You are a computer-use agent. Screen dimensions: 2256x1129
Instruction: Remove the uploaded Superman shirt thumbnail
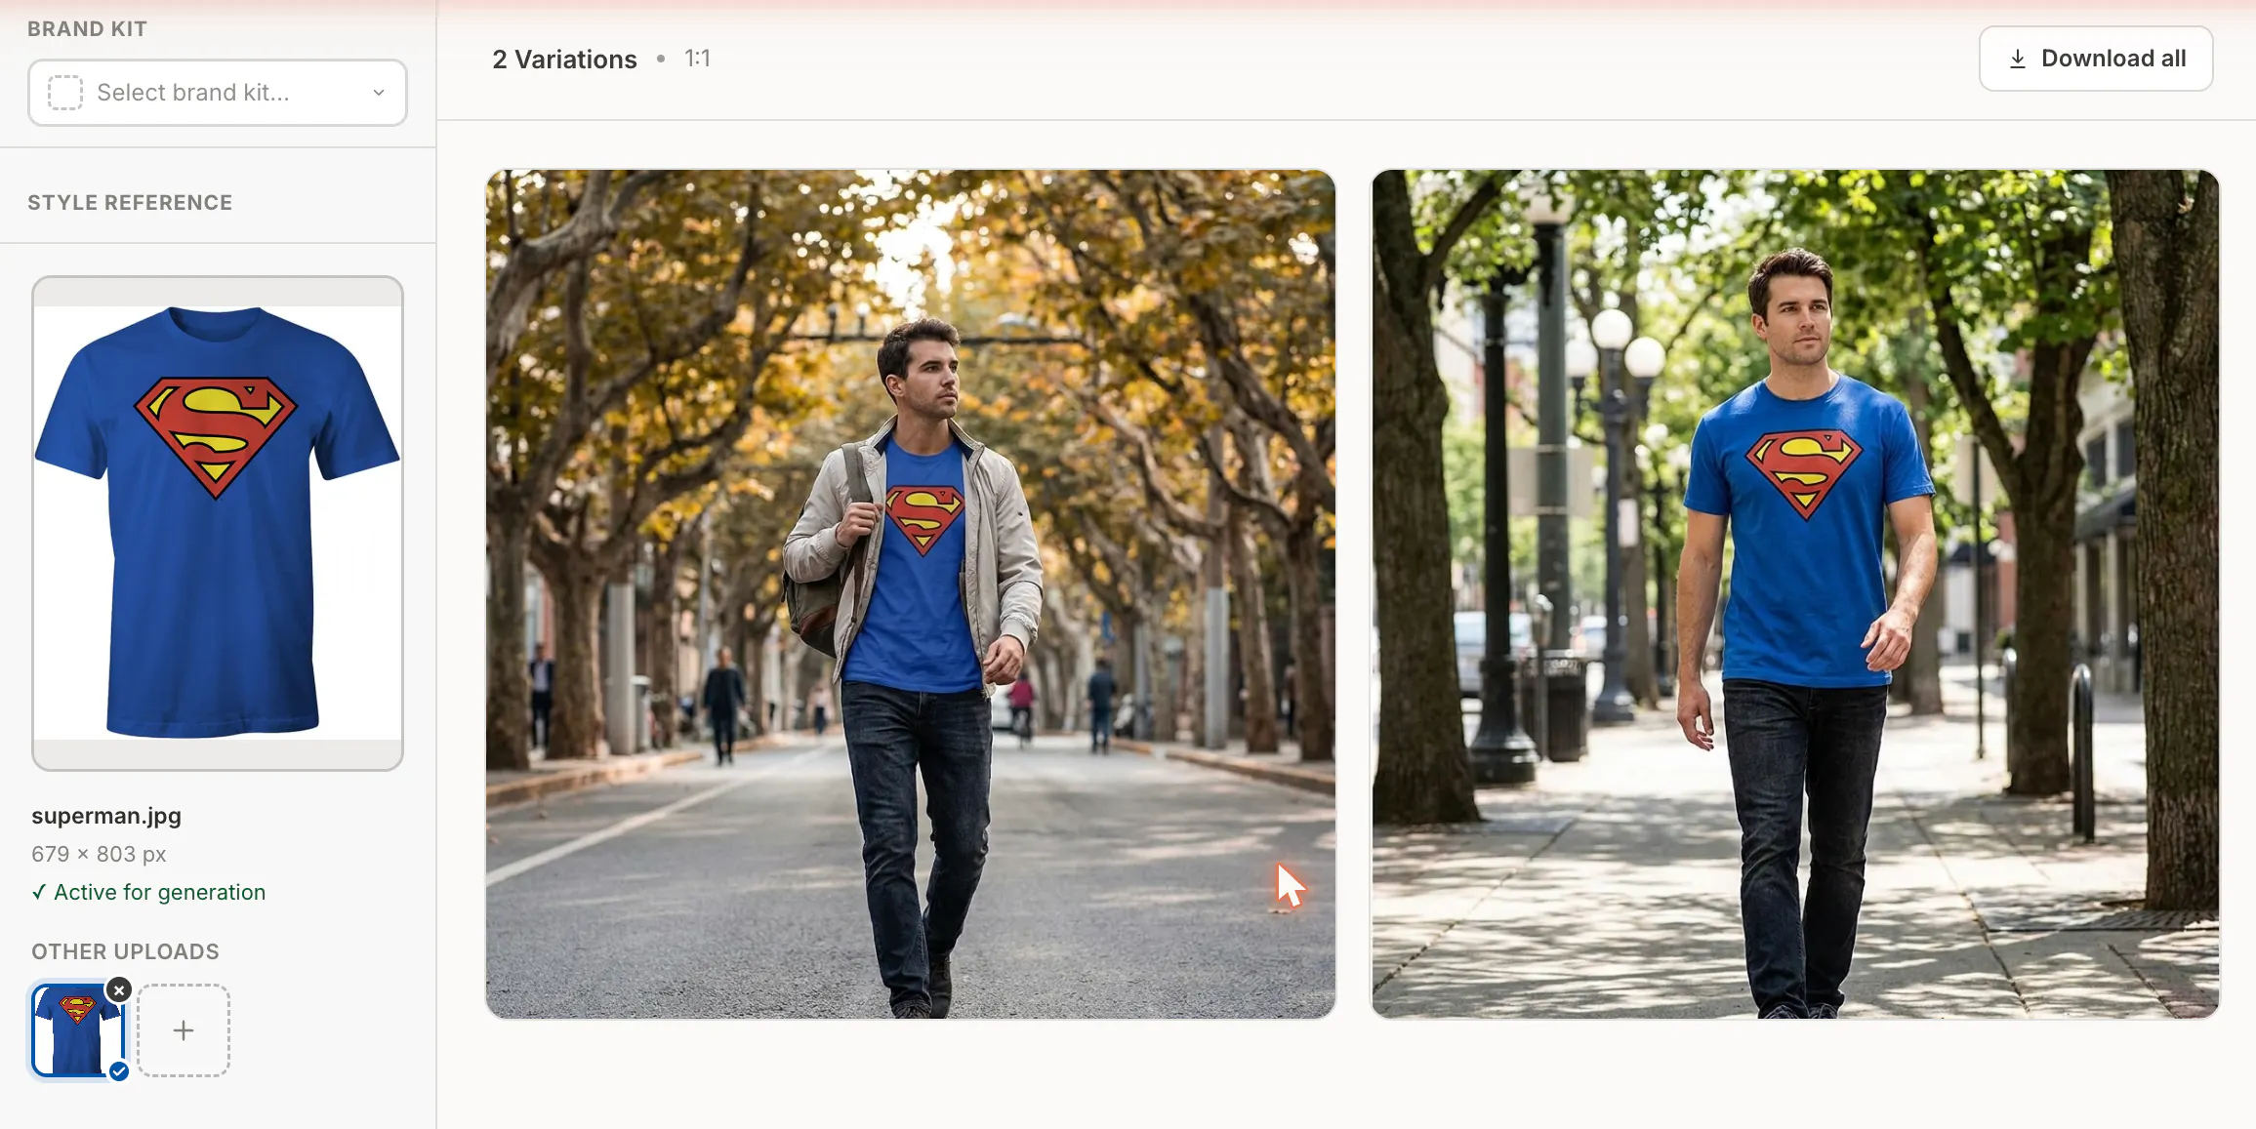coord(119,990)
